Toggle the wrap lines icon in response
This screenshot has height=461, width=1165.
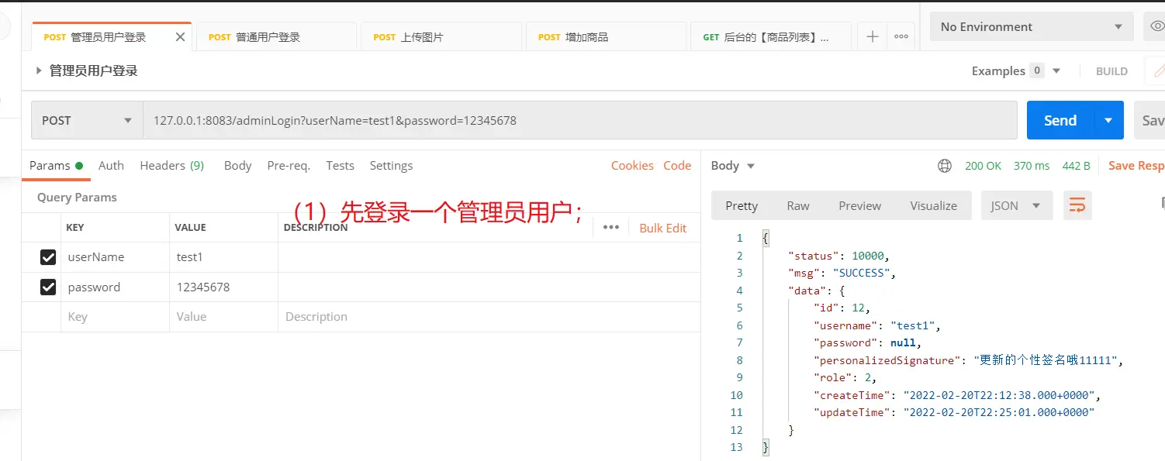pyautogui.click(x=1077, y=205)
